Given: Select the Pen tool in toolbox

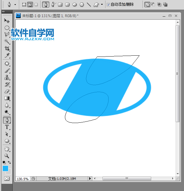Looking at the screenshot, I should tap(7, 120).
